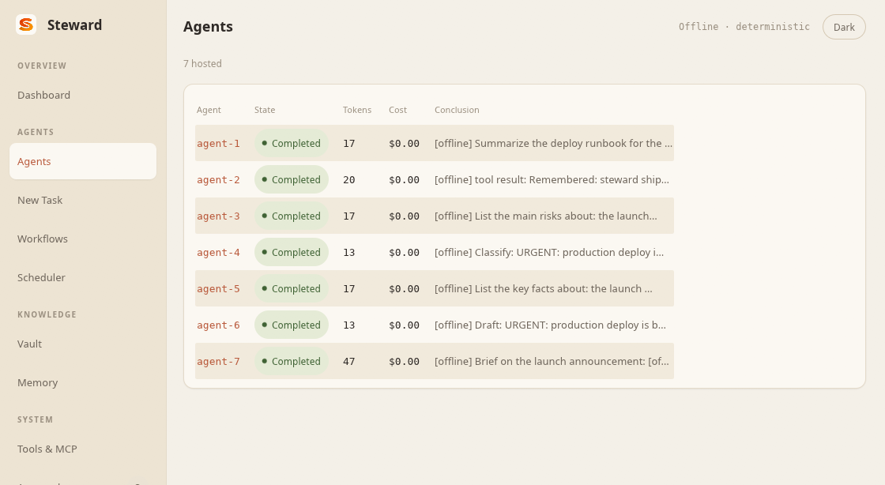Open agent-3 link

[218, 216]
